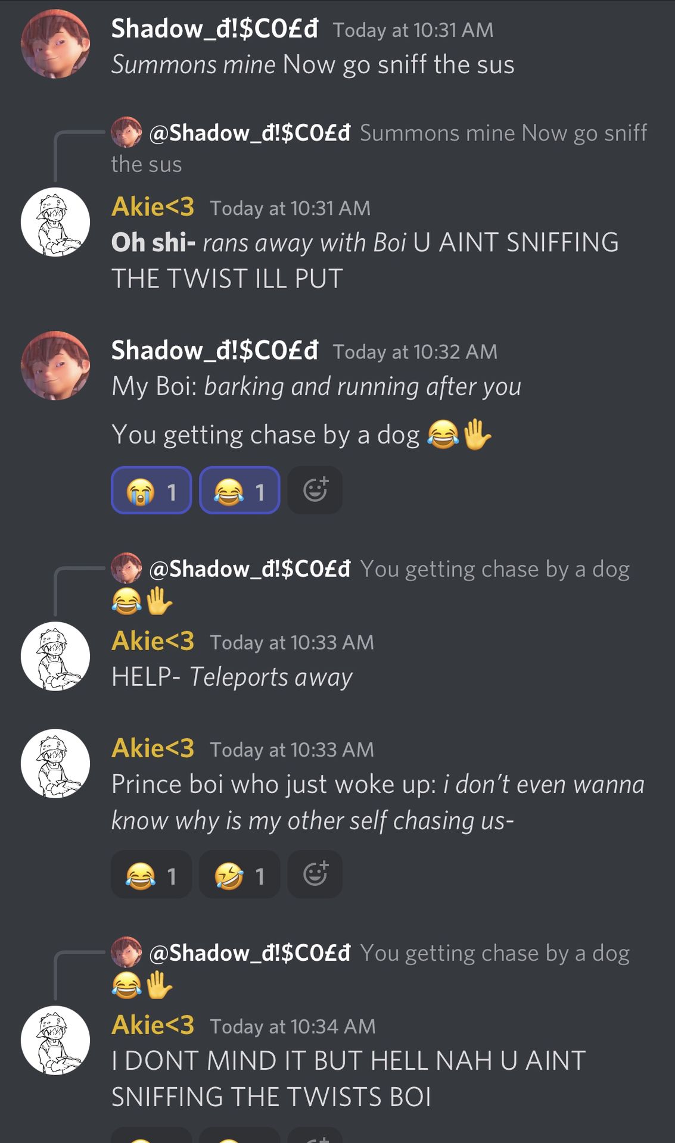Open the Akie<3 username at 10:34 AM

click(x=153, y=1025)
